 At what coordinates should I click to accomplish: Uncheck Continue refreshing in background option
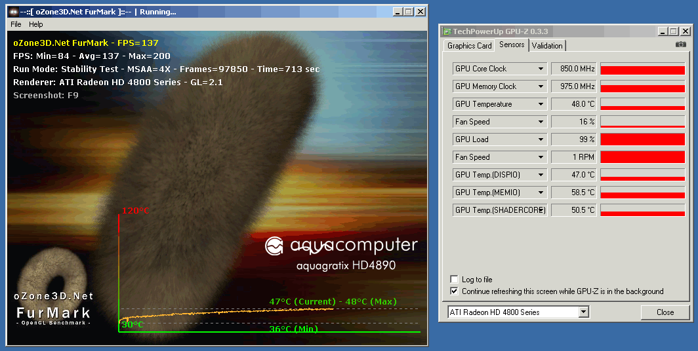454,291
